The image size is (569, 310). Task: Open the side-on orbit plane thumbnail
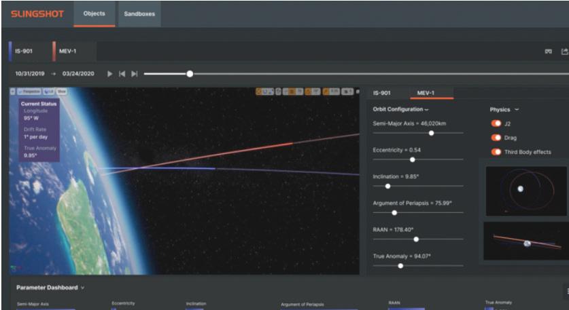click(525, 241)
